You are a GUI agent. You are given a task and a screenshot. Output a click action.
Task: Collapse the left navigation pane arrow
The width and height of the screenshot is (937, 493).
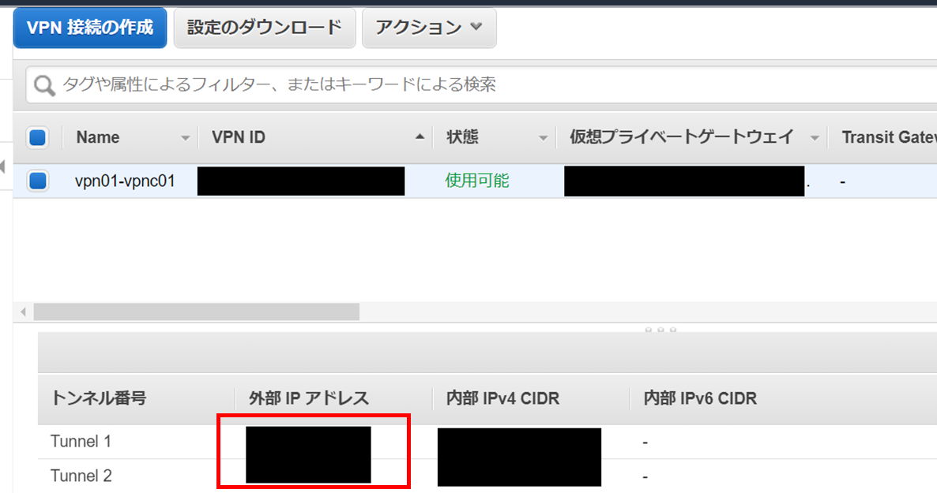3,166
